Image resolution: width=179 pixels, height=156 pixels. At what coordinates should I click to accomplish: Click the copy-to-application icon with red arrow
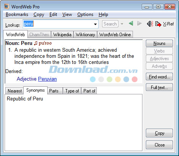point(158,24)
